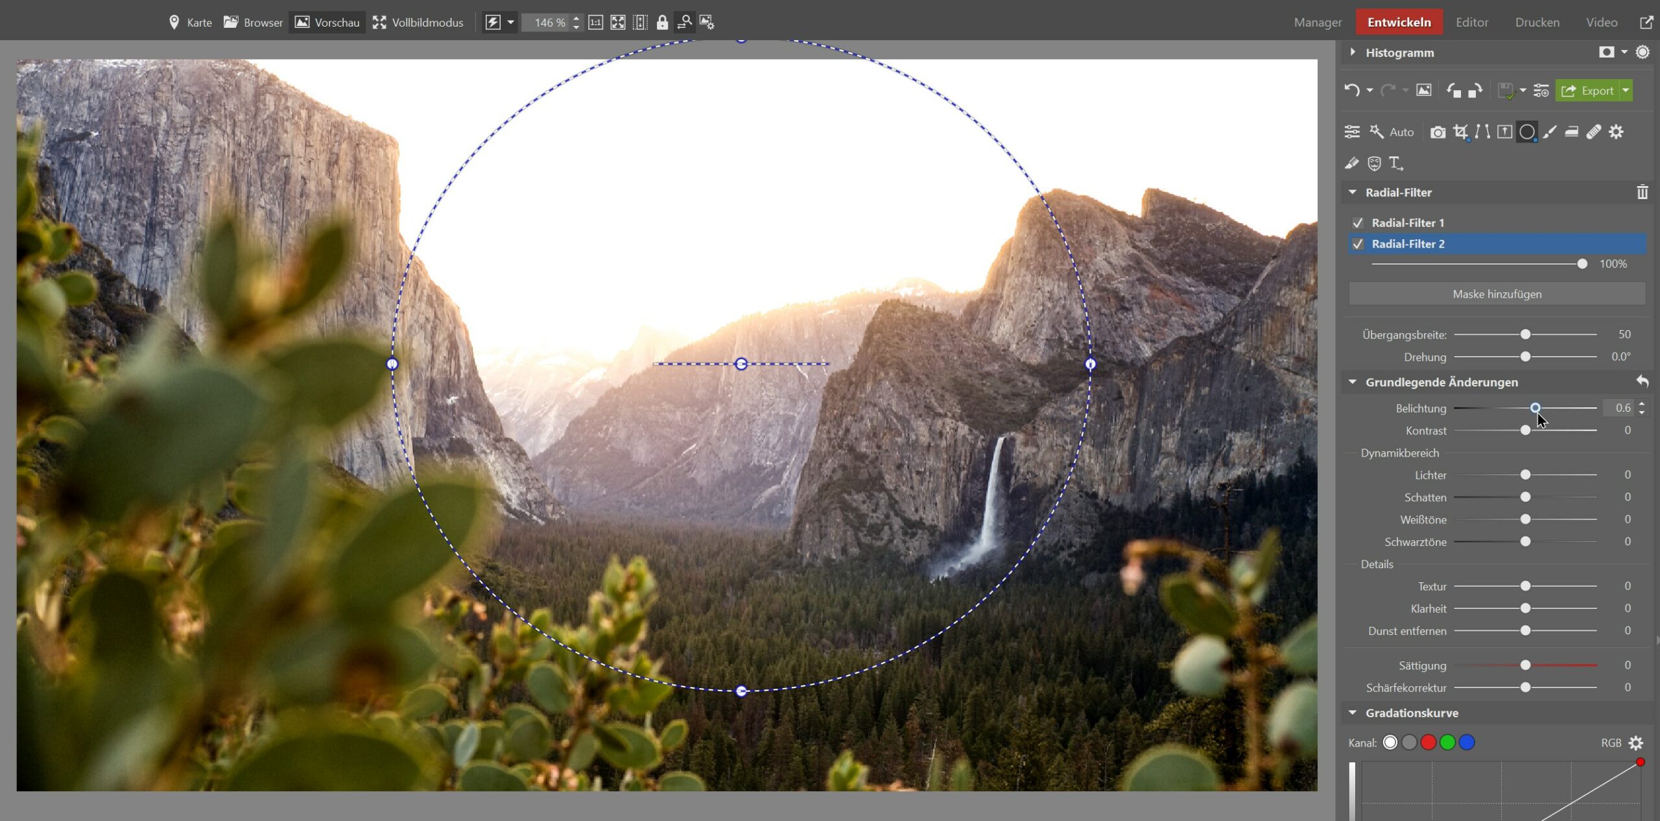Select the green channel
This screenshot has height=821, width=1660.
[1447, 743]
